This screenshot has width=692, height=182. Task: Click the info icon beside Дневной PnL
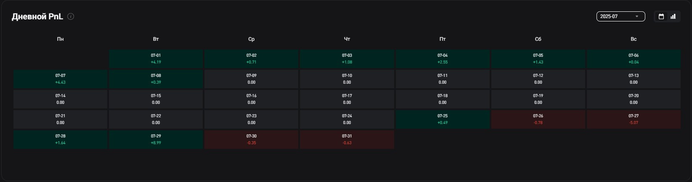tap(71, 16)
